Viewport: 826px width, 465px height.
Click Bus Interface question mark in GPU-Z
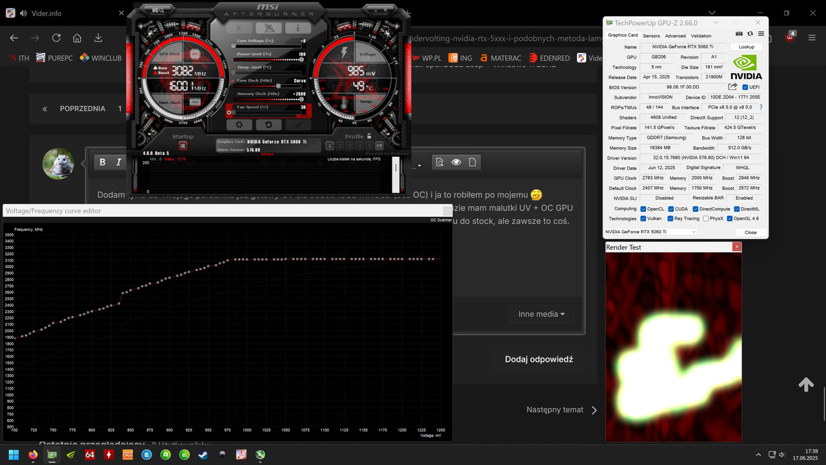(x=760, y=107)
